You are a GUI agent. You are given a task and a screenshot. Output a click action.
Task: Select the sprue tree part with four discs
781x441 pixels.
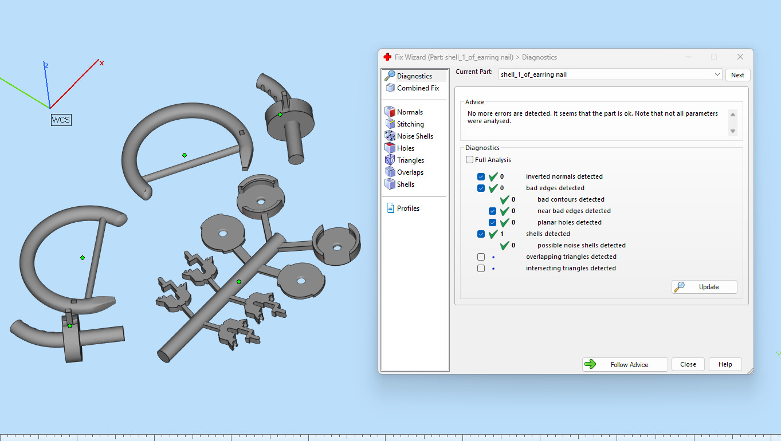click(239, 282)
